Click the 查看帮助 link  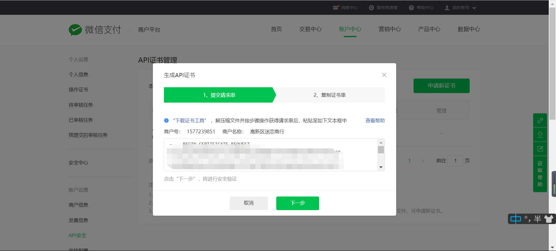point(375,121)
